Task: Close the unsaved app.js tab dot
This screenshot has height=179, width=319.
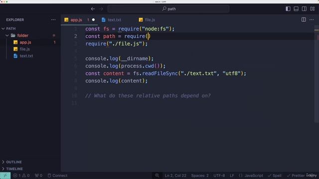Action: pyautogui.click(x=93, y=20)
